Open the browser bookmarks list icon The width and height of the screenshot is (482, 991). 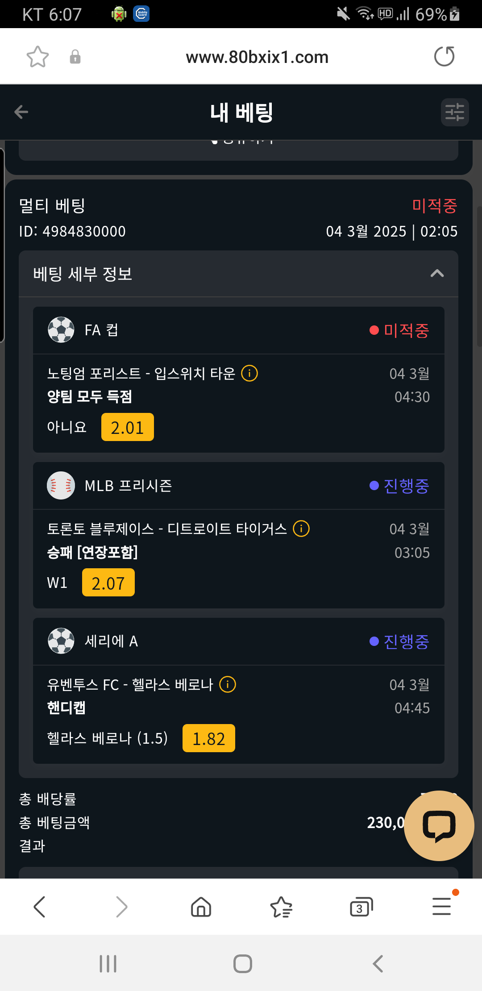tap(281, 907)
